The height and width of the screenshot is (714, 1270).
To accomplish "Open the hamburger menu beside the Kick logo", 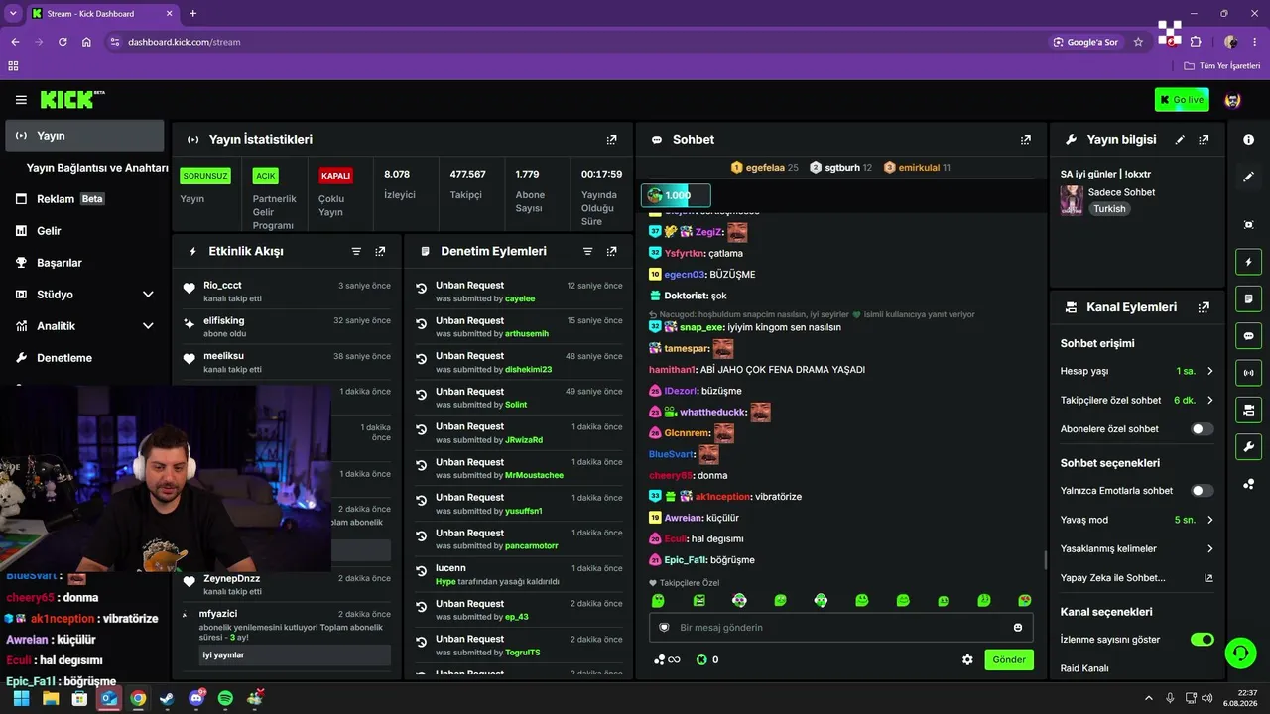I will click(x=21, y=100).
